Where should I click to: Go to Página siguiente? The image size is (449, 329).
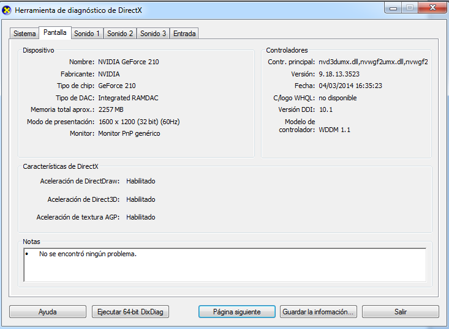(x=237, y=311)
